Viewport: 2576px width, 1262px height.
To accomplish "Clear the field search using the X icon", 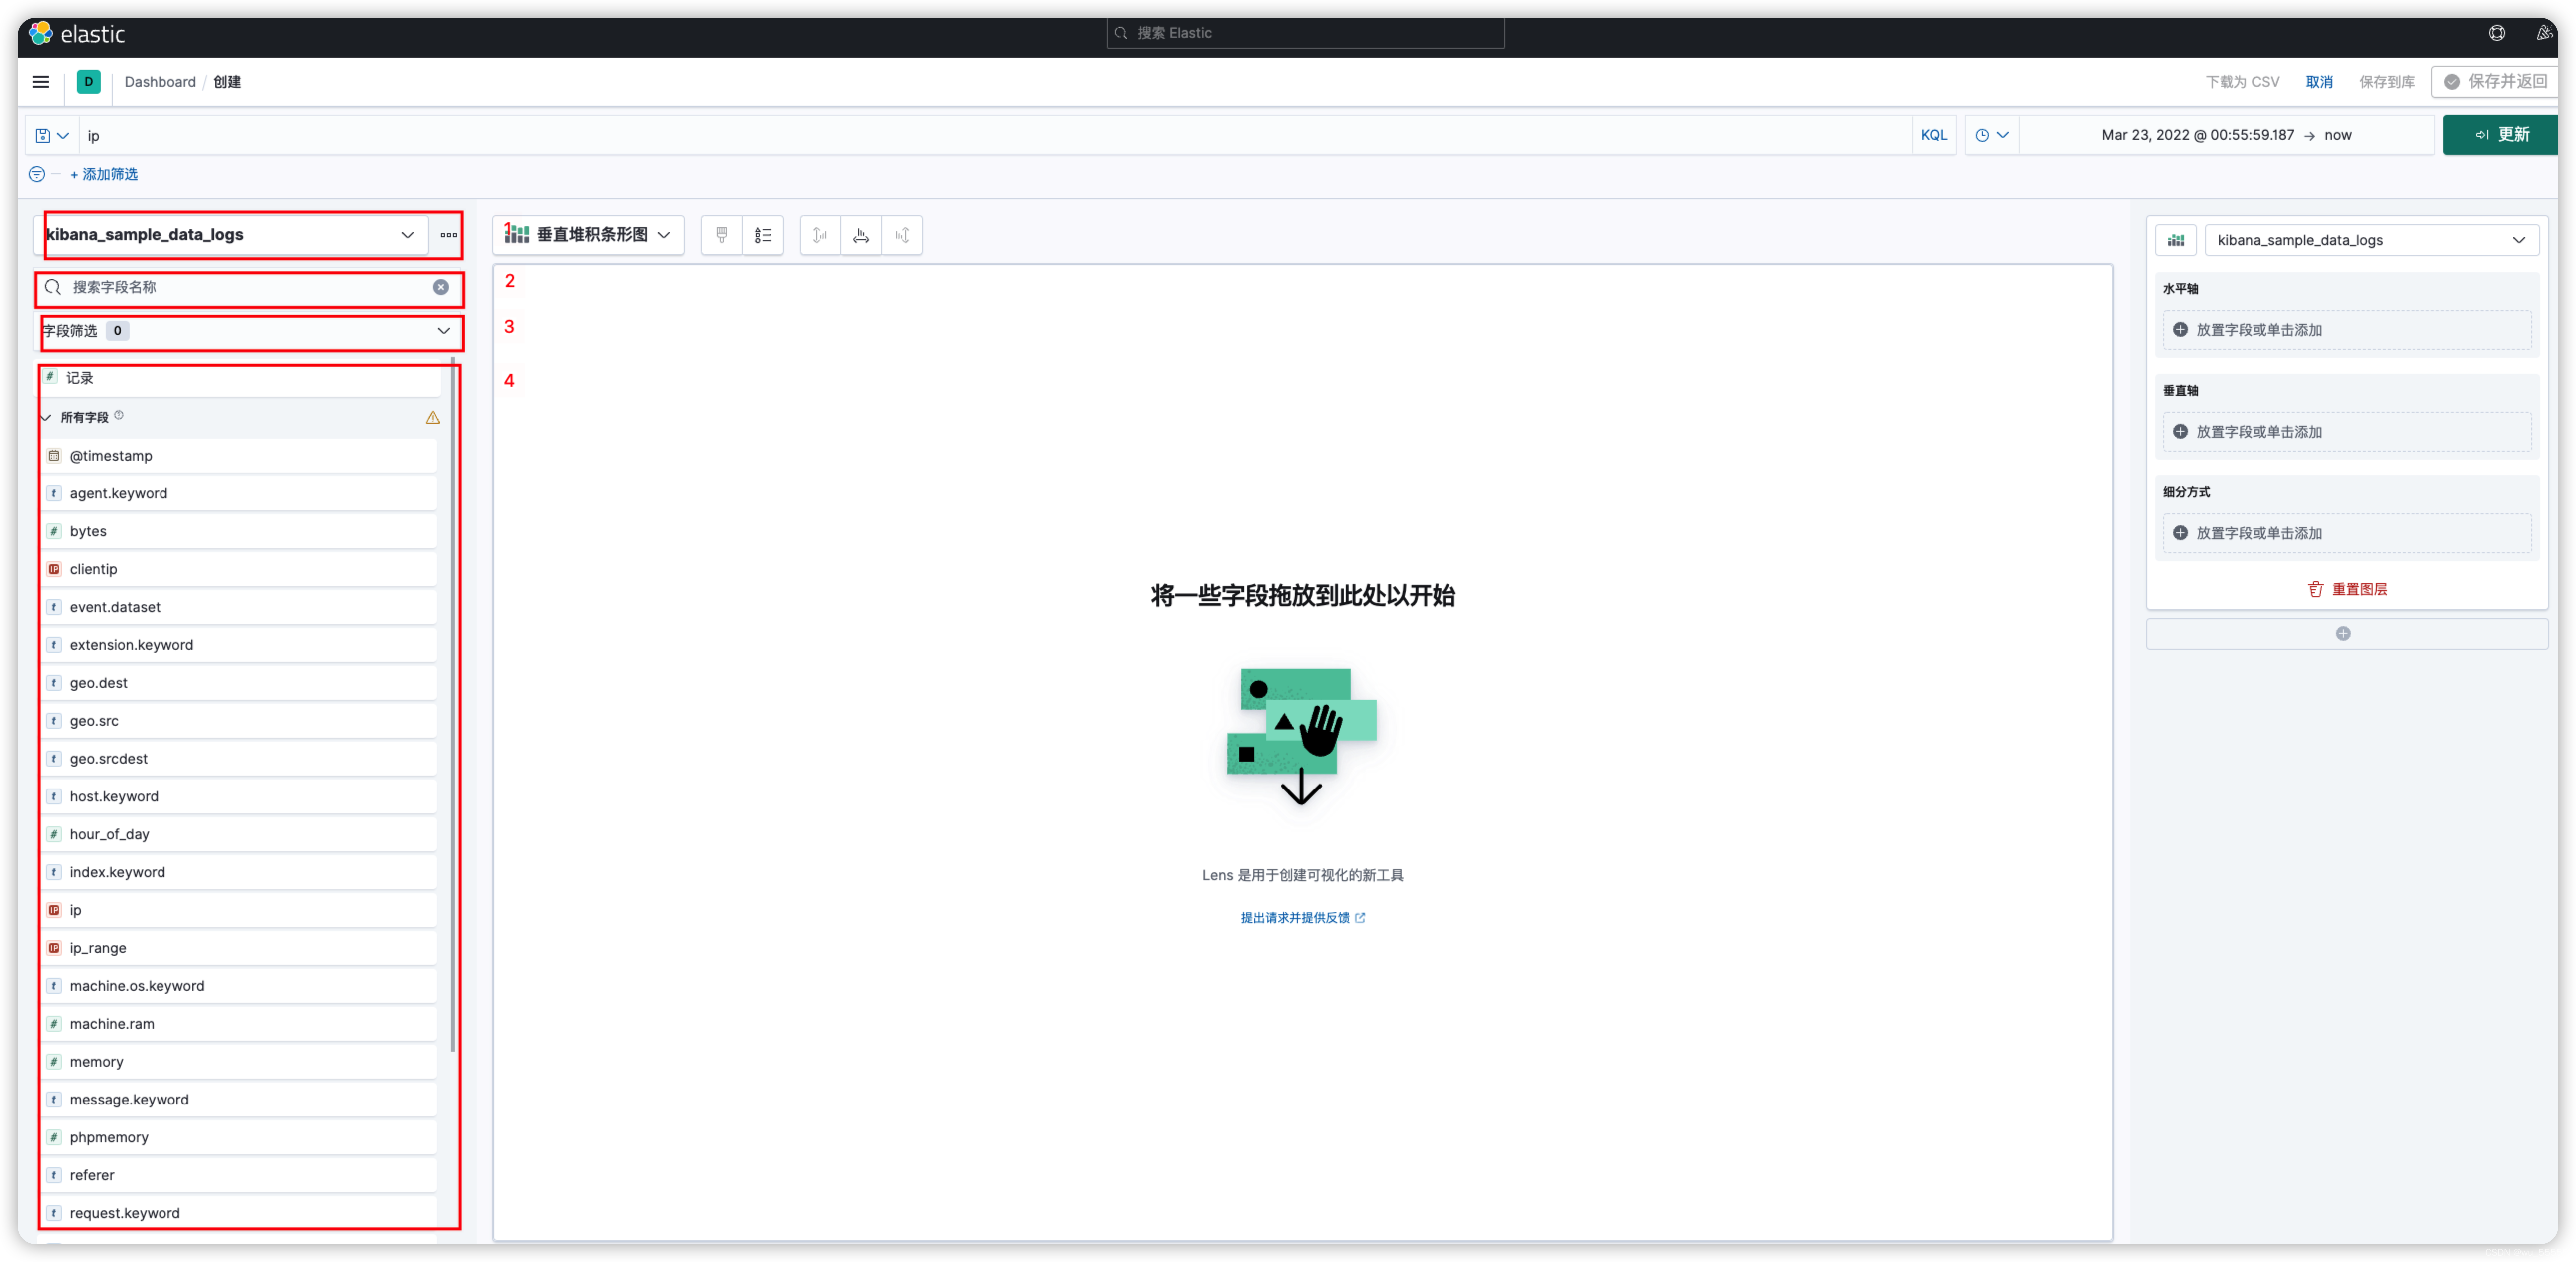I will coord(440,287).
